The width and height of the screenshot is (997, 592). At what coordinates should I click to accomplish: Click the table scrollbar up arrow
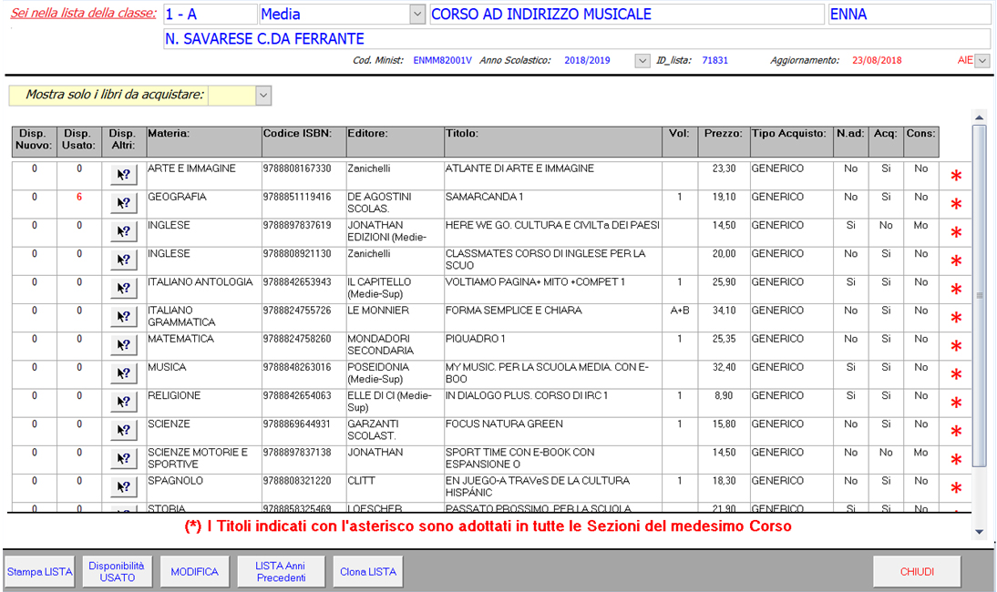[979, 117]
